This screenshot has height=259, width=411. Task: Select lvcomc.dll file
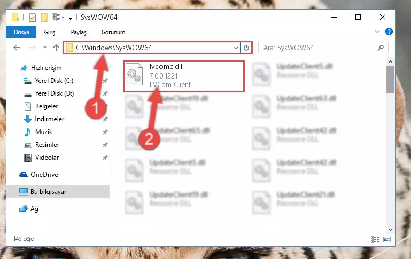pos(183,76)
